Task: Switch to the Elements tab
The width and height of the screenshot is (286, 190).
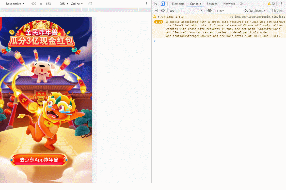Action: tap(178, 4)
